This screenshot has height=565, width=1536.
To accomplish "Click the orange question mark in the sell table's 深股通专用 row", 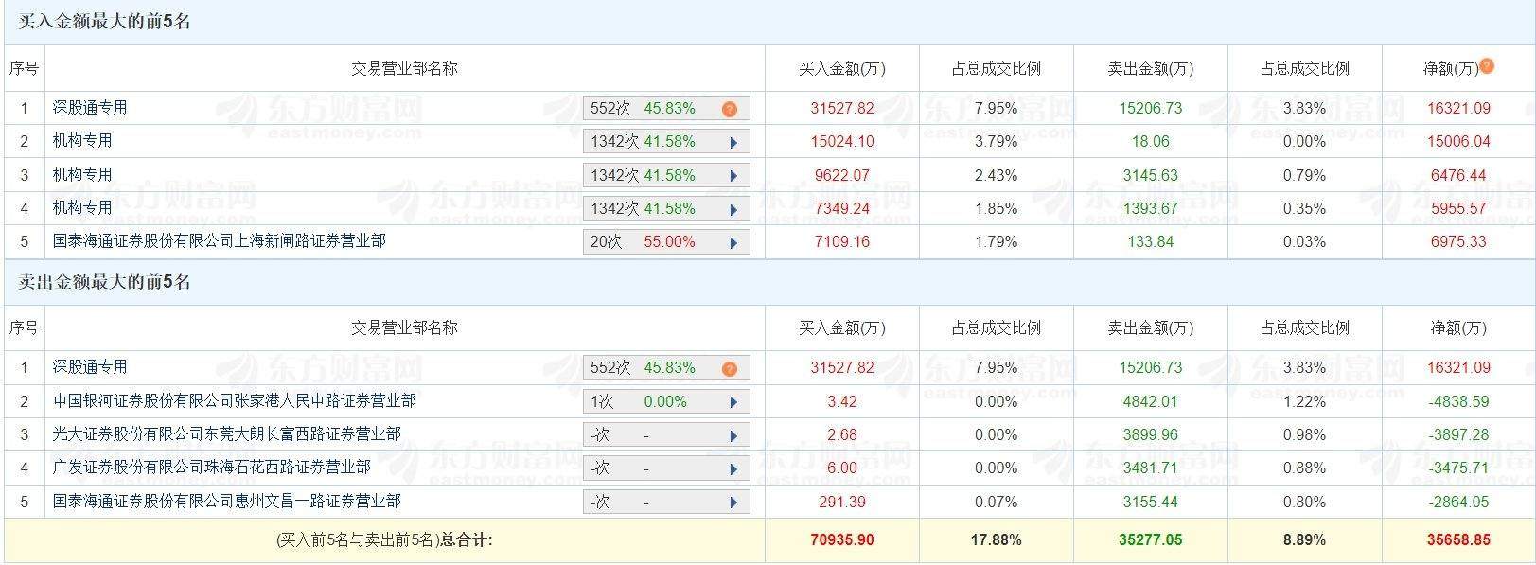I will [729, 368].
